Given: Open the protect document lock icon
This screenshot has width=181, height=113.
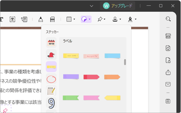Looking at the screenshot, I should (168, 60).
